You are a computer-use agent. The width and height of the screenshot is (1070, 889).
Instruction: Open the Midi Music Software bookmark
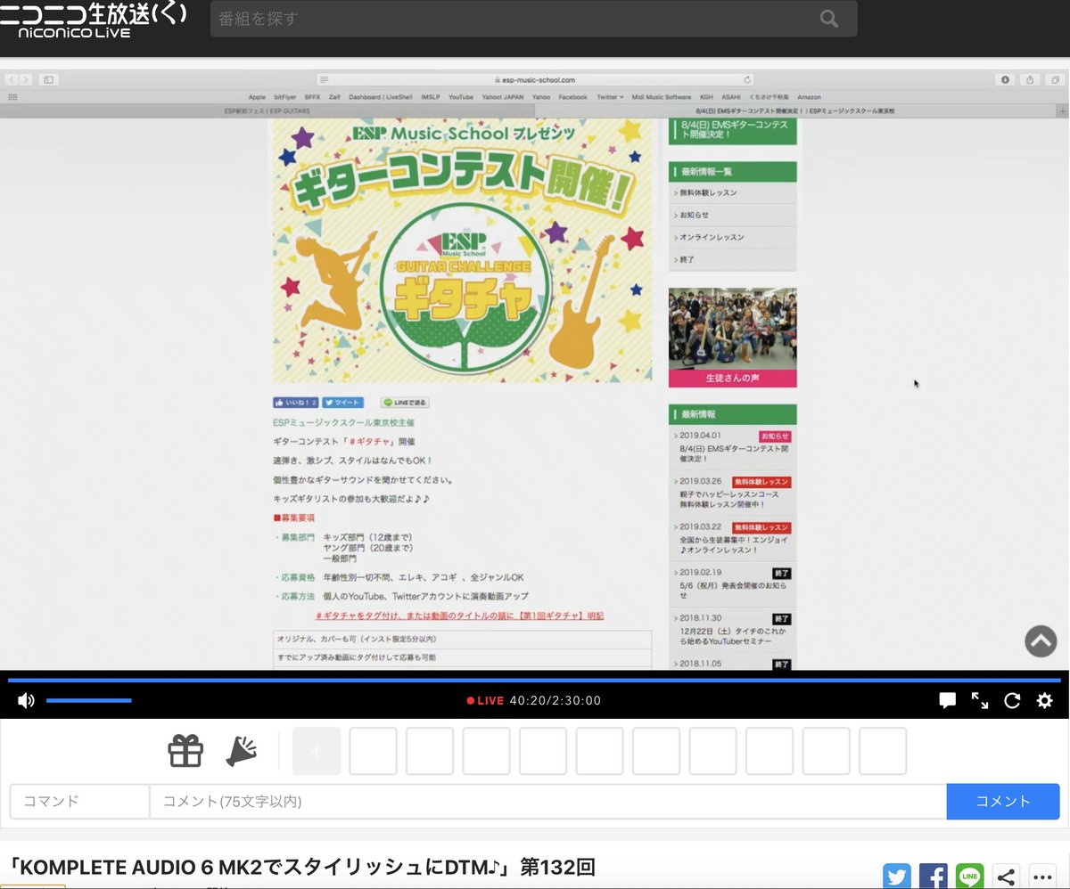(661, 97)
